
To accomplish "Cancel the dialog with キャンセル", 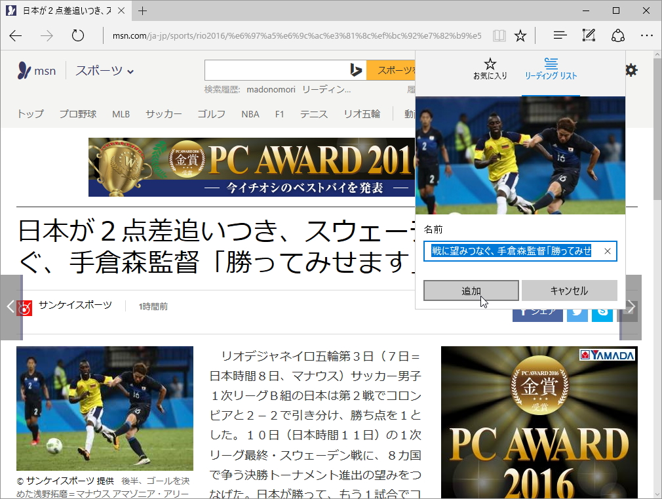I will (x=568, y=290).
